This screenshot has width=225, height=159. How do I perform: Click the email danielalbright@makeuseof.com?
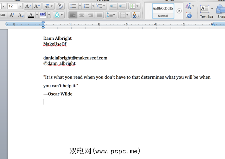pyautogui.click(x=75, y=58)
